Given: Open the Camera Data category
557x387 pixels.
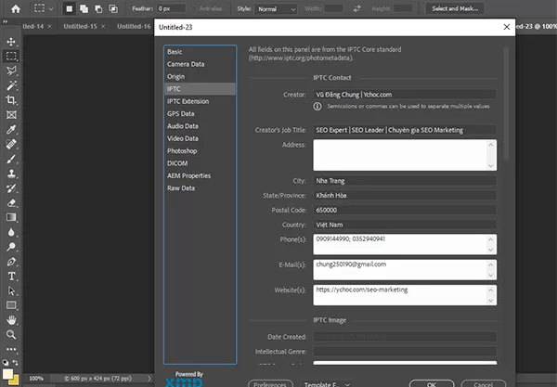Looking at the screenshot, I should click(200, 64).
